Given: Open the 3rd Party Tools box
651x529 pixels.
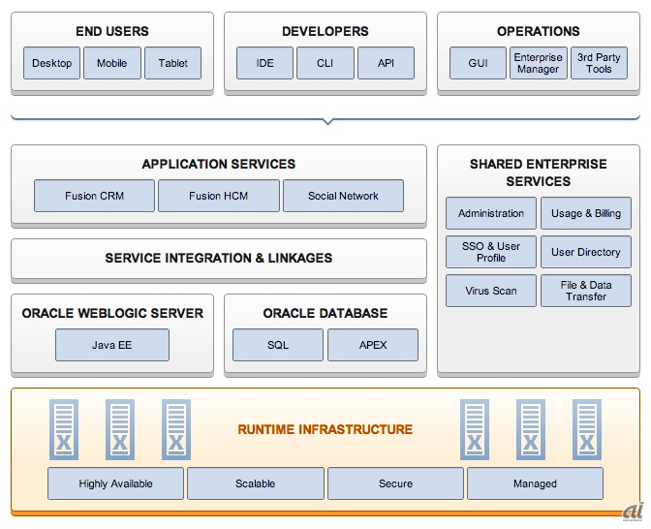Looking at the screenshot, I should 599,64.
